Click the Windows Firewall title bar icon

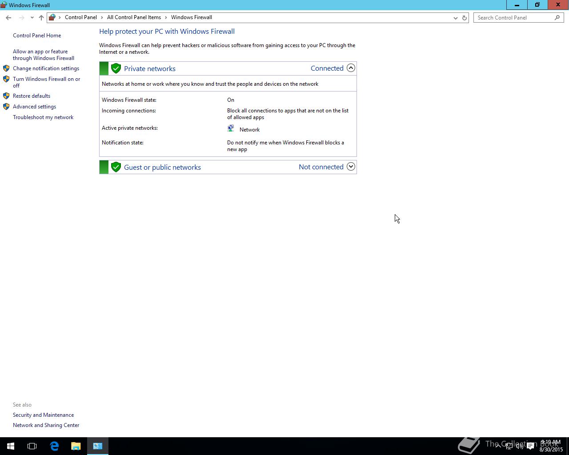point(4,5)
